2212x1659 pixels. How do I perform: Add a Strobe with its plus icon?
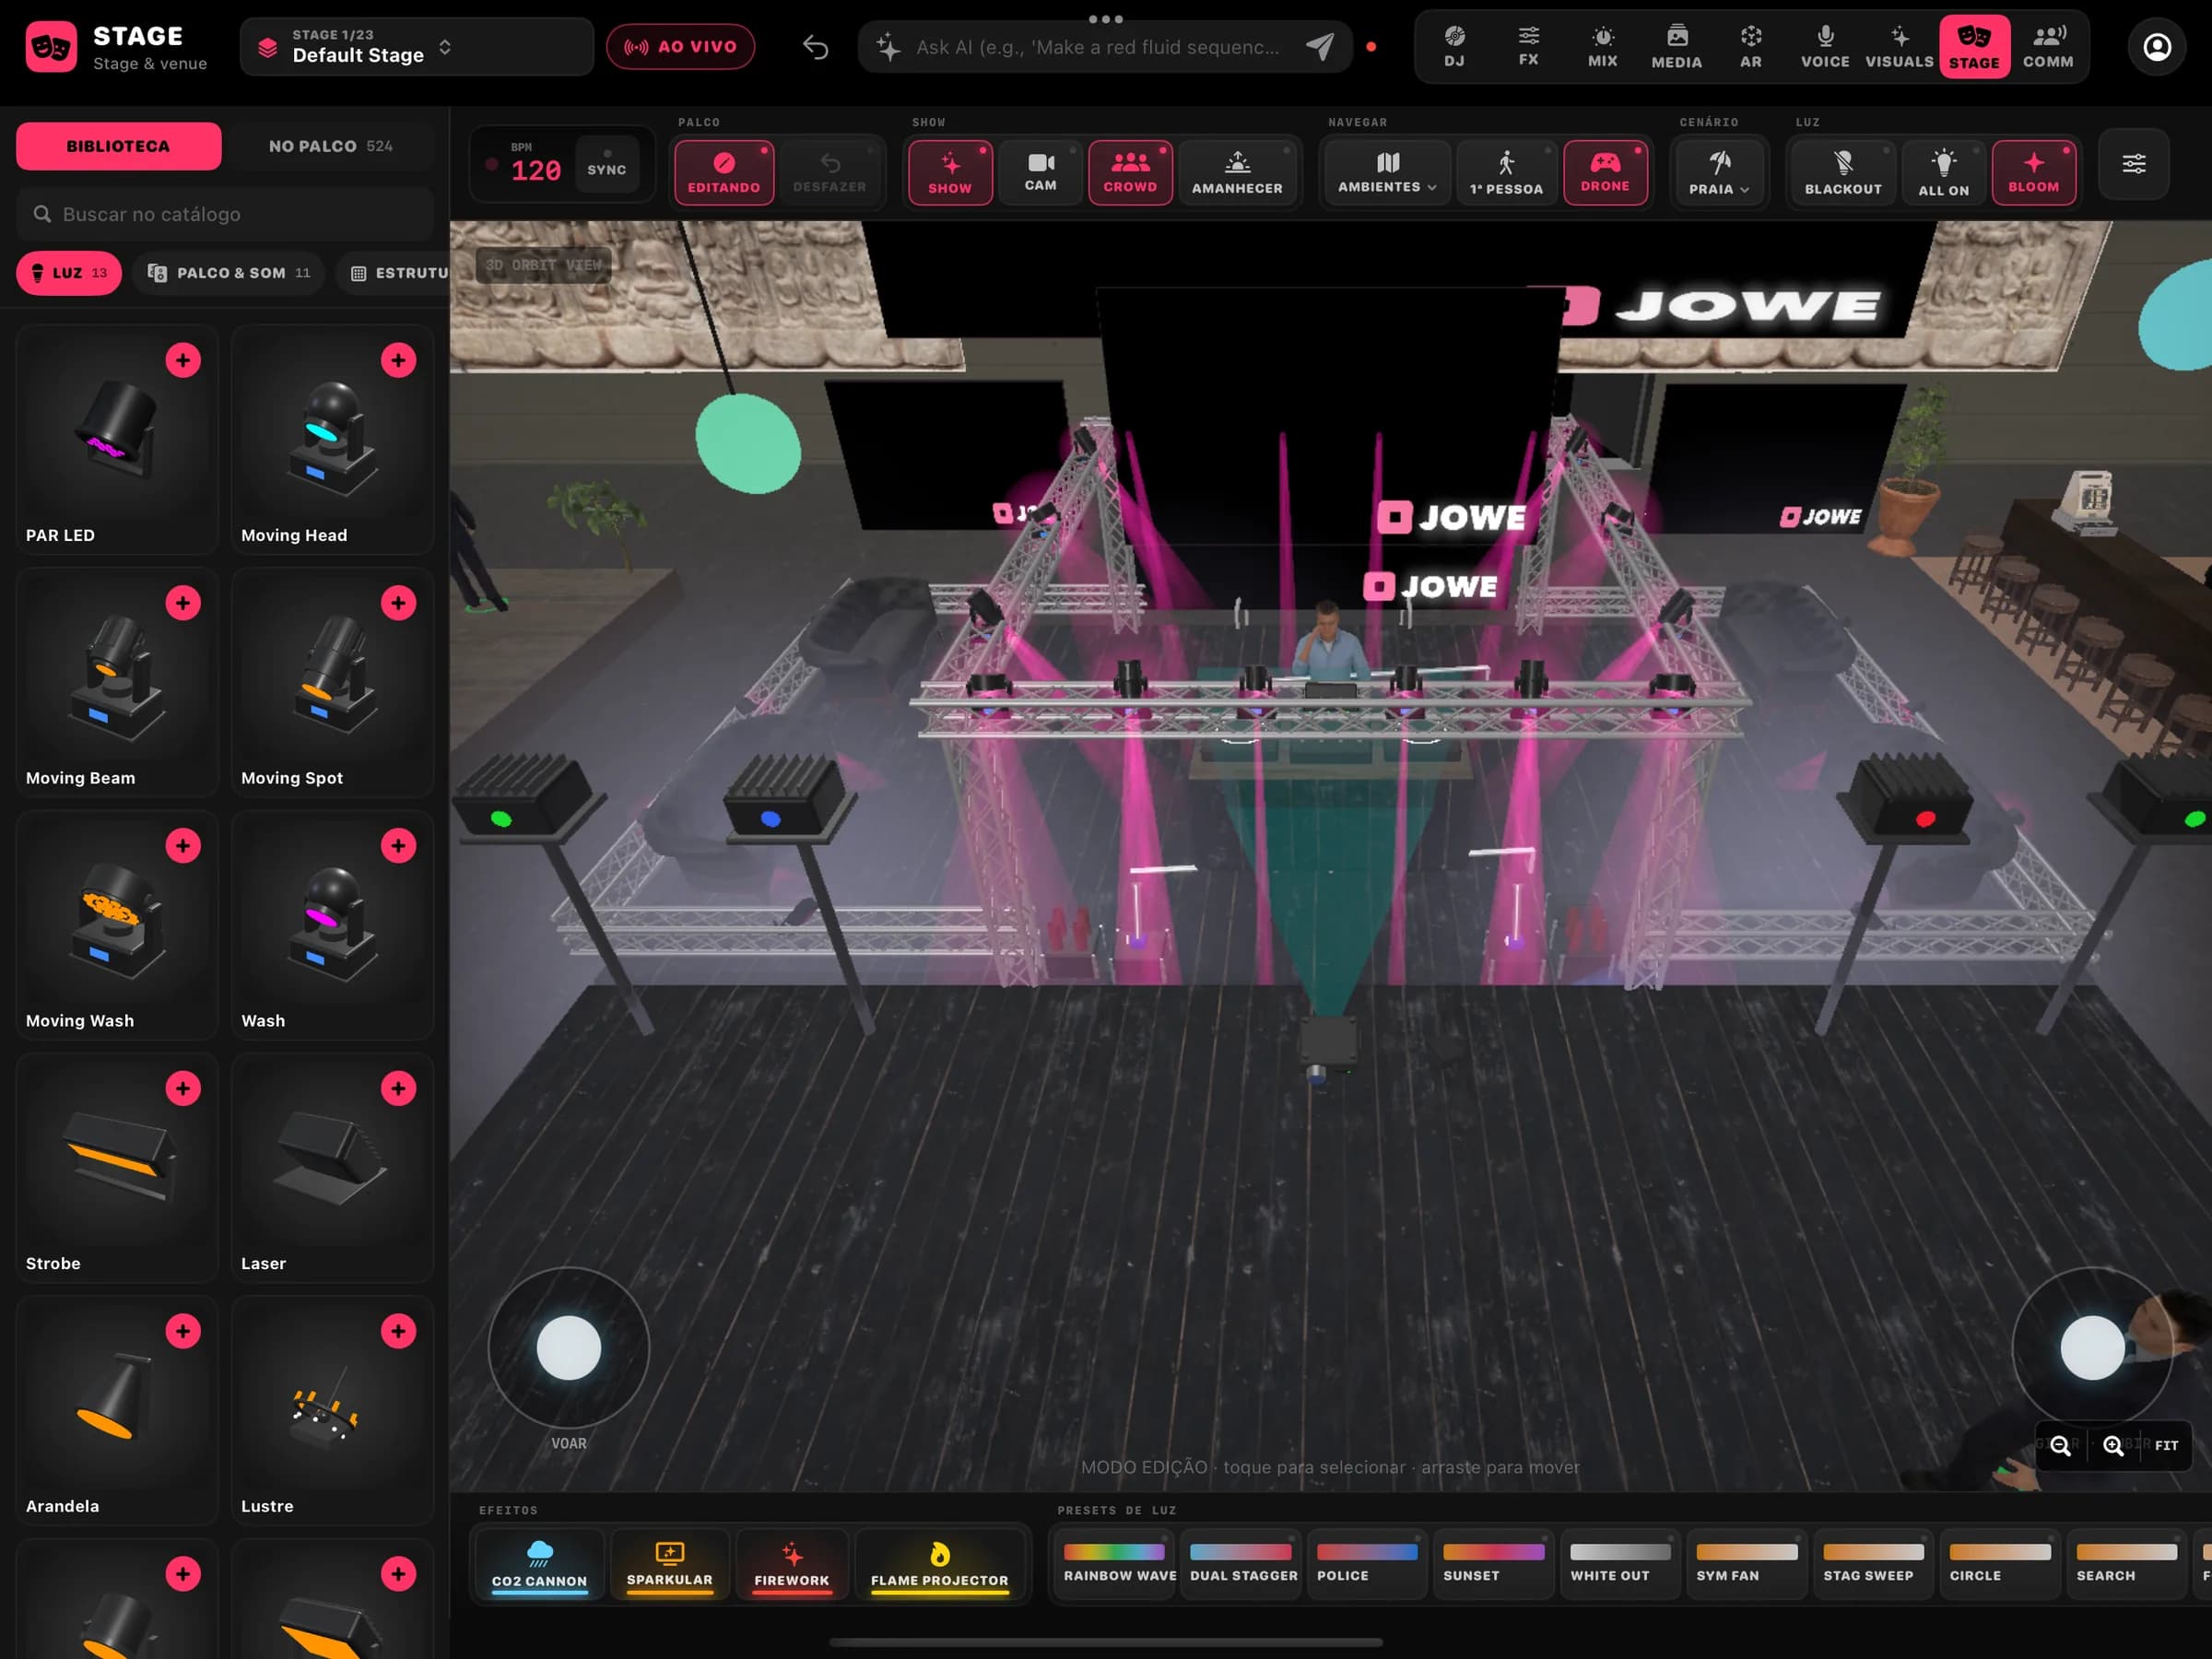click(183, 1088)
